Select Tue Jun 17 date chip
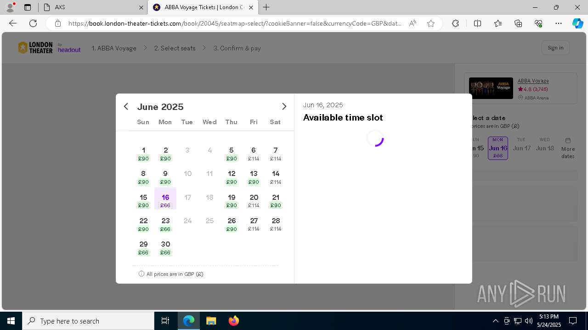The image size is (588, 330). (521, 145)
